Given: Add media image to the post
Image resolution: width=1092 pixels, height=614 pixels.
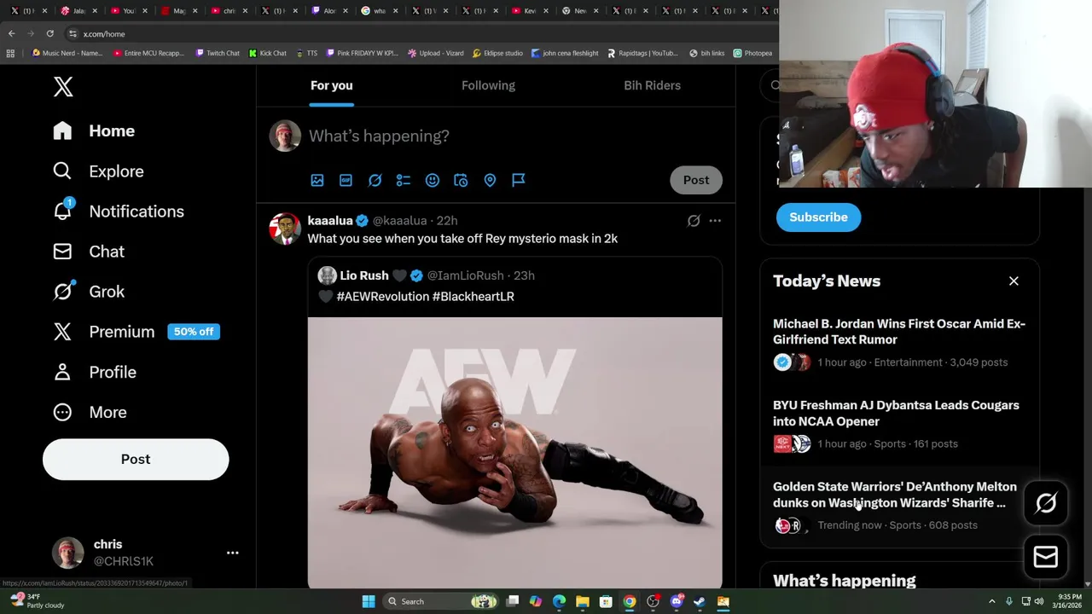Looking at the screenshot, I should tap(317, 180).
